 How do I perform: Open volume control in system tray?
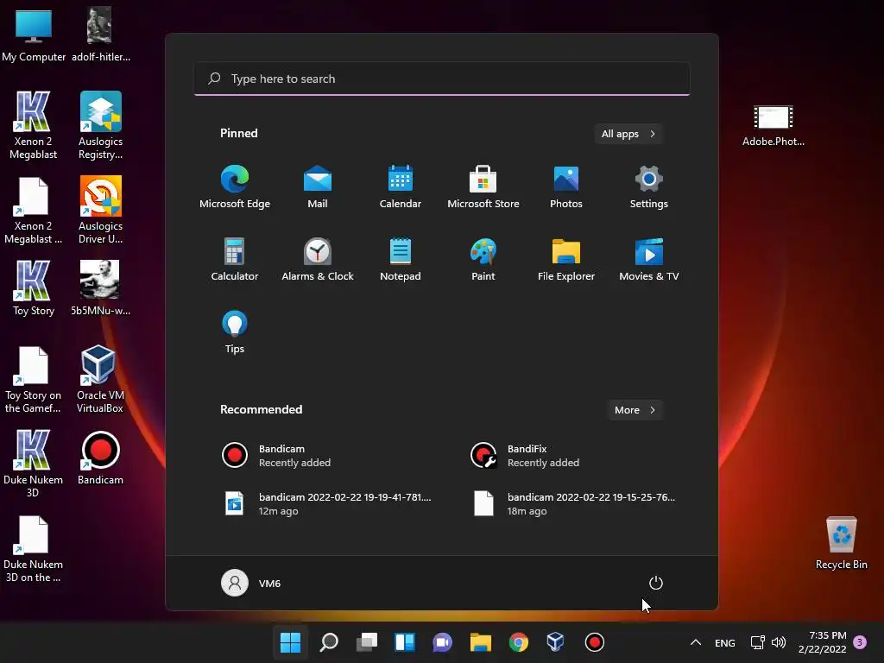[x=779, y=642]
